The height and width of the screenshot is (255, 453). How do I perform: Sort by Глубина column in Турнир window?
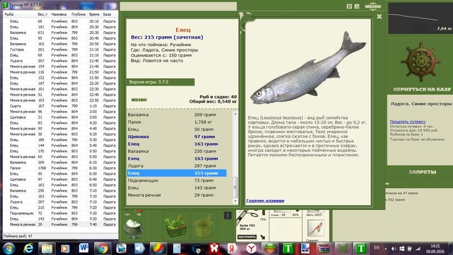pyautogui.click(x=79, y=14)
